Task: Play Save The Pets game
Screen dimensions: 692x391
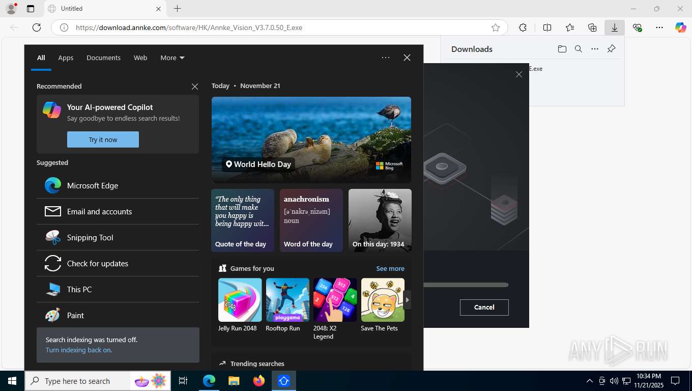Action: click(x=383, y=304)
